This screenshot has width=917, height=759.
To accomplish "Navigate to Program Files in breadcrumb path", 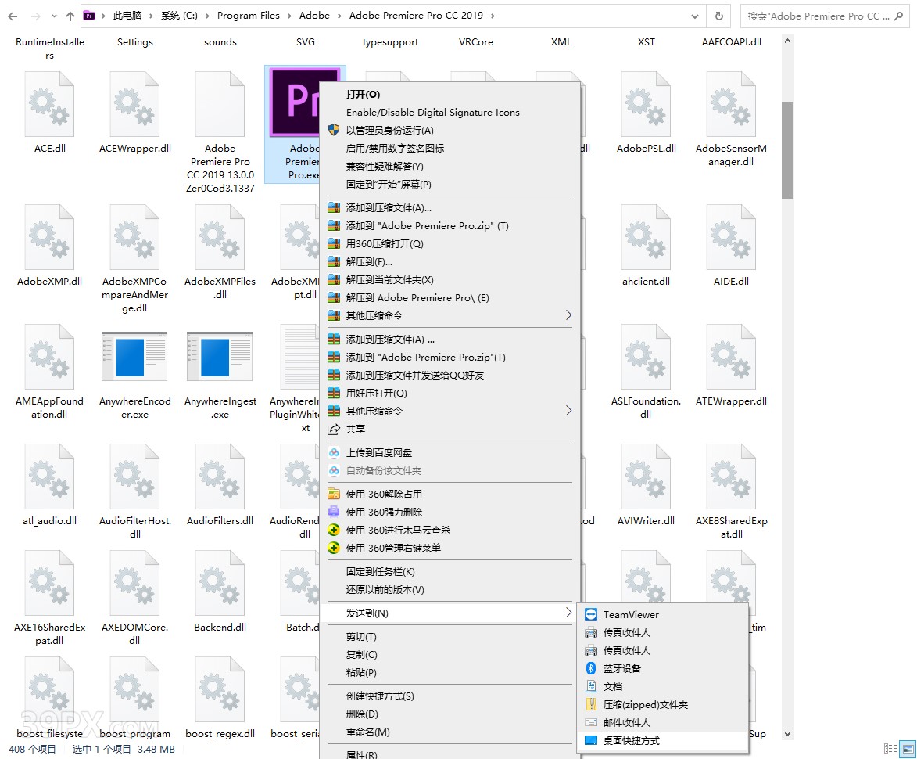I will tap(248, 16).
